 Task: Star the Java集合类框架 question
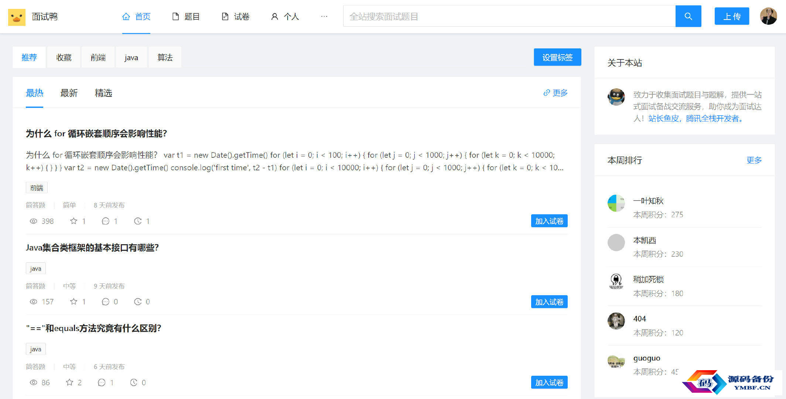click(x=74, y=301)
